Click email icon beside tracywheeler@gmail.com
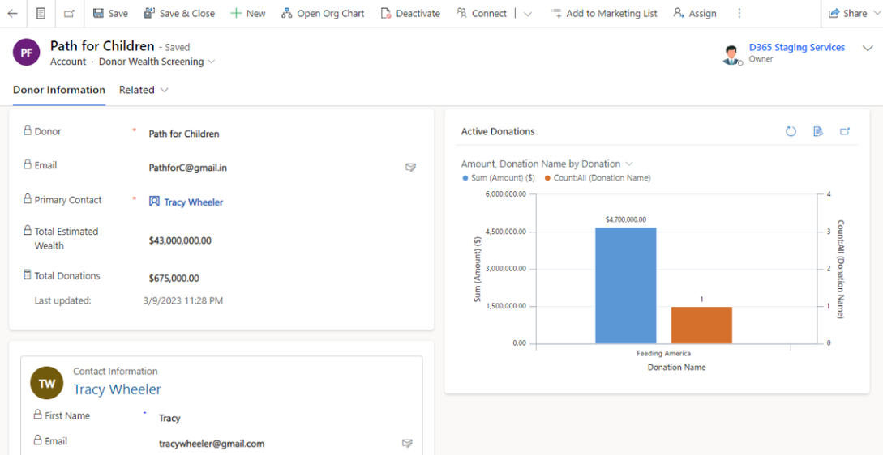Screen dimensions: 883x455 pos(407,444)
